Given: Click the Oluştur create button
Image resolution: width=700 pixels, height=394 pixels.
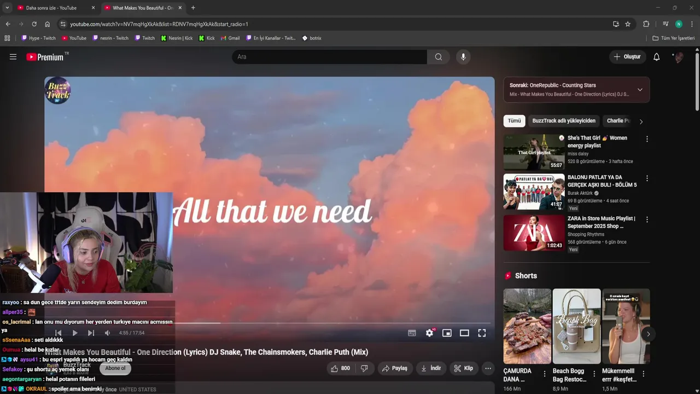Looking at the screenshot, I should coord(627,57).
